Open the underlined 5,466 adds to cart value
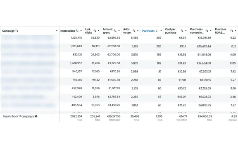The image size is (238, 148). point(134,38)
